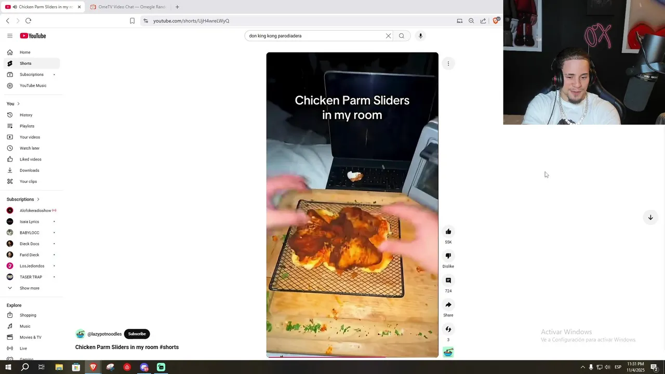The image size is (665, 374).
Task: Close the Chicken Parm Sliders tab
Action: [x=79, y=7]
